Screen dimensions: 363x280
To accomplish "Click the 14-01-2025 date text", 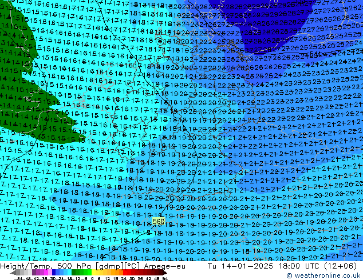I will (x=247, y=266).
